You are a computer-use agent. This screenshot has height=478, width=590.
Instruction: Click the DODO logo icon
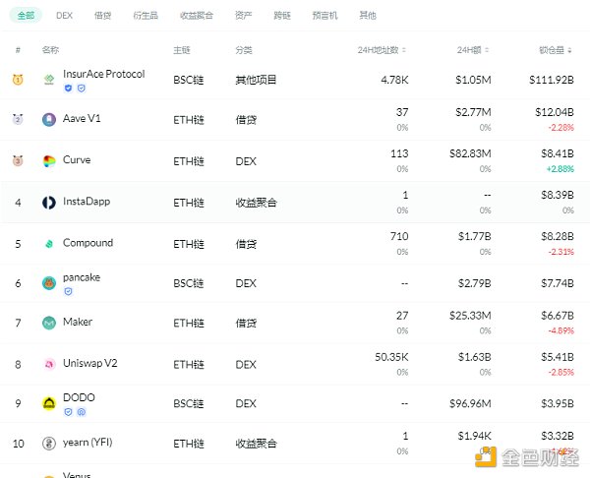pyautogui.click(x=49, y=403)
